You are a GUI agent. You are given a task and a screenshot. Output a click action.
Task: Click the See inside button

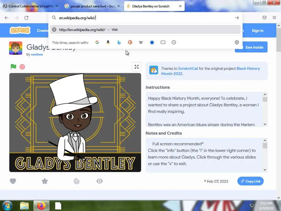[x=251, y=47]
